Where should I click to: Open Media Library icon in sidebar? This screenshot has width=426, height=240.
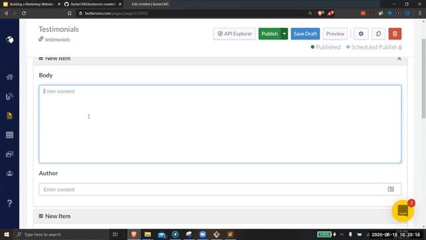tap(9, 154)
